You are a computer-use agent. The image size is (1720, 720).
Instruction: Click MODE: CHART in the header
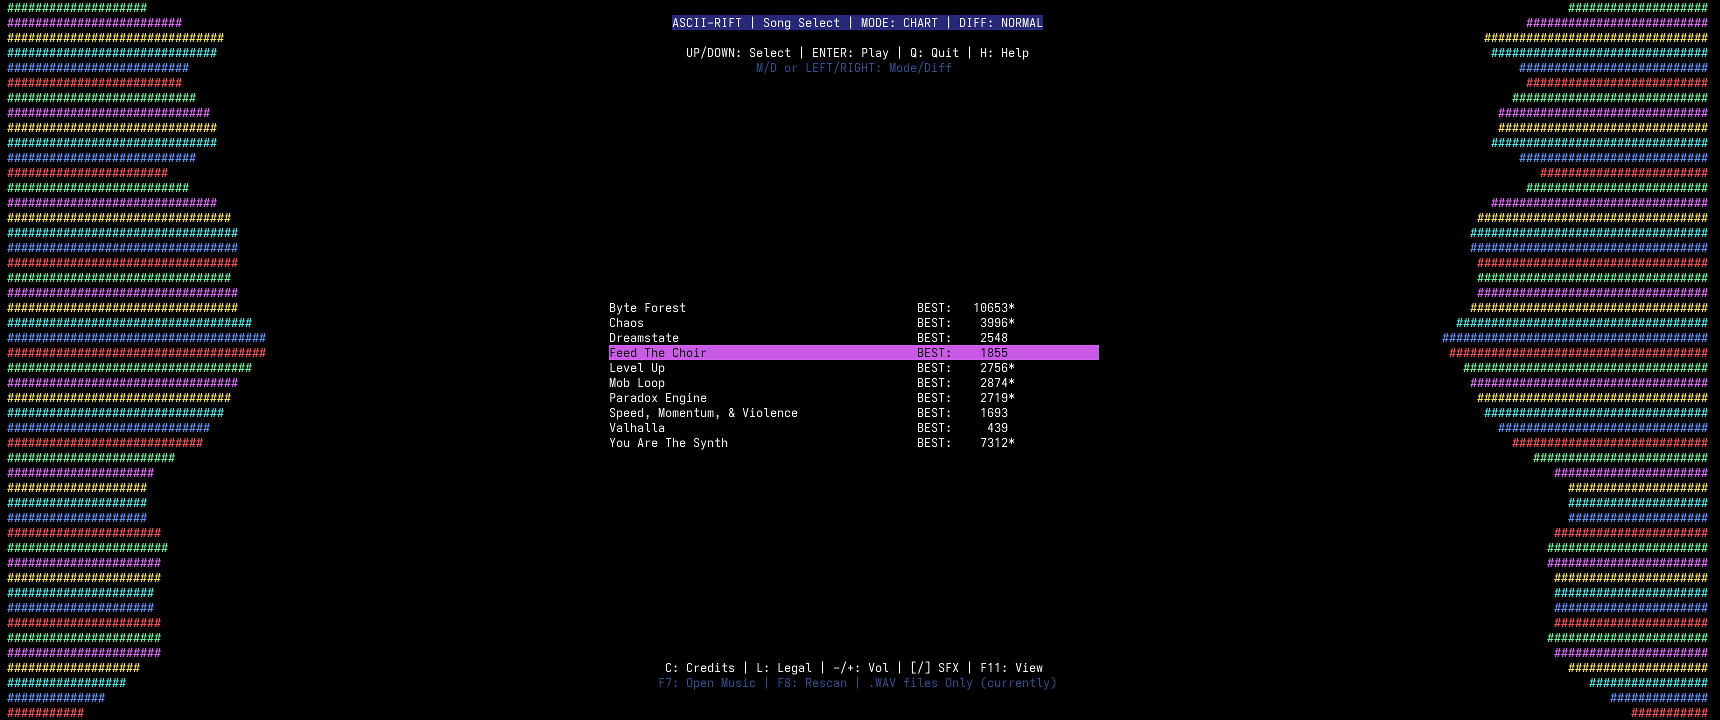(x=899, y=22)
